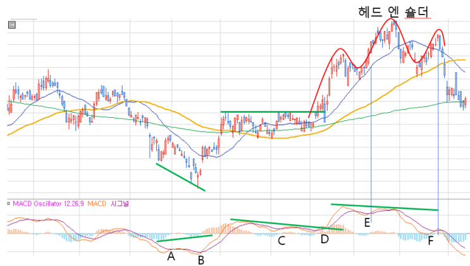Click the letter E label under the vertical line
470x266 pixels.
(x=367, y=223)
